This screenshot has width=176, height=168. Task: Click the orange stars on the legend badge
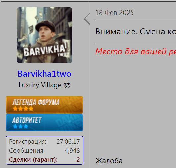(23, 109)
